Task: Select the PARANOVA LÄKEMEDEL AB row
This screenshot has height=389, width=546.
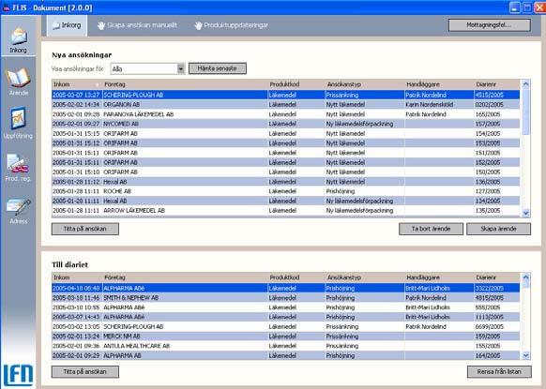Action: pyautogui.click(x=285, y=114)
